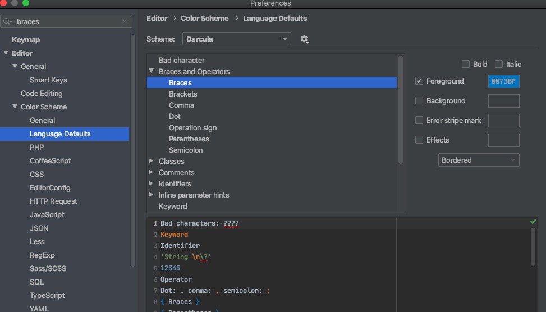Select Keymap in the settings sidebar
The width and height of the screenshot is (546, 312).
26,40
